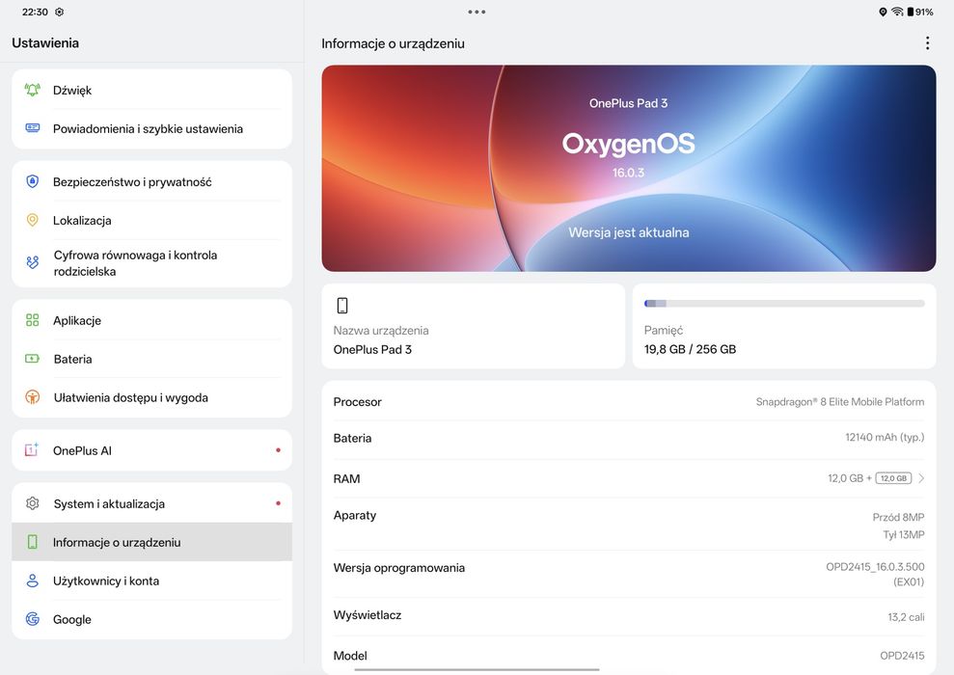Viewport: 954px width, 675px height.
Task: Tap the Bezpieczeństwo shield icon
Action: pyautogui.click(x=32, y=181)
